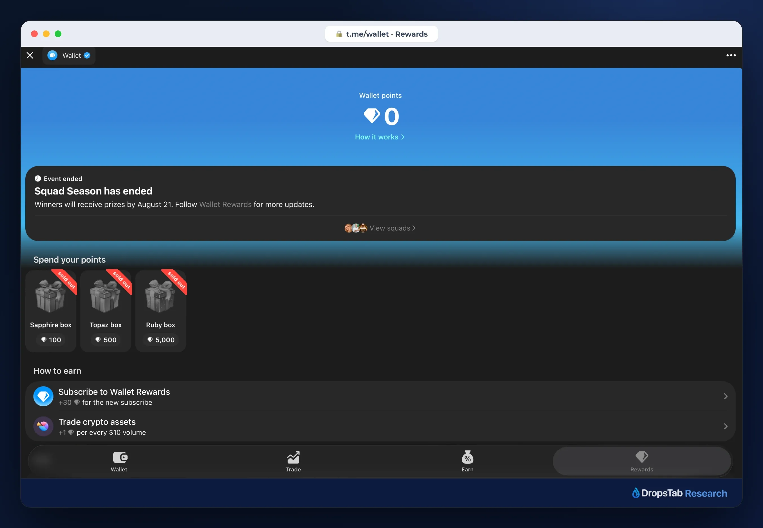Image resolution: width=763 pixels, height=528 pixels.
Task: Click the blue verified badge beside Wallet
Action: tap(87, 55)
